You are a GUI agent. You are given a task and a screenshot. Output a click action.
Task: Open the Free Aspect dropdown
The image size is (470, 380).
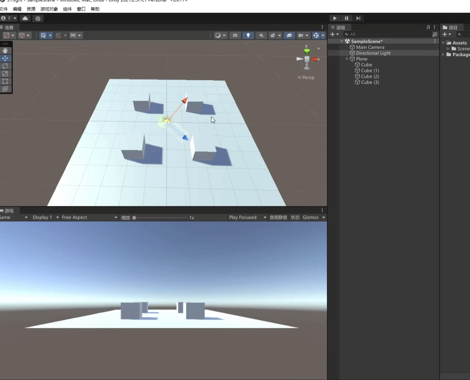(x=89, y=217)
